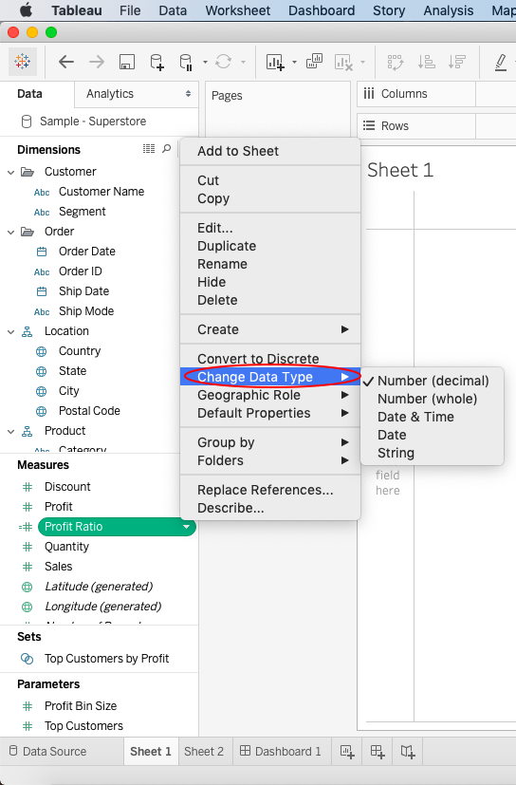Click the Sort Descending icon
The width and height of the screenshot is (516, 785).
coord(457,62)
